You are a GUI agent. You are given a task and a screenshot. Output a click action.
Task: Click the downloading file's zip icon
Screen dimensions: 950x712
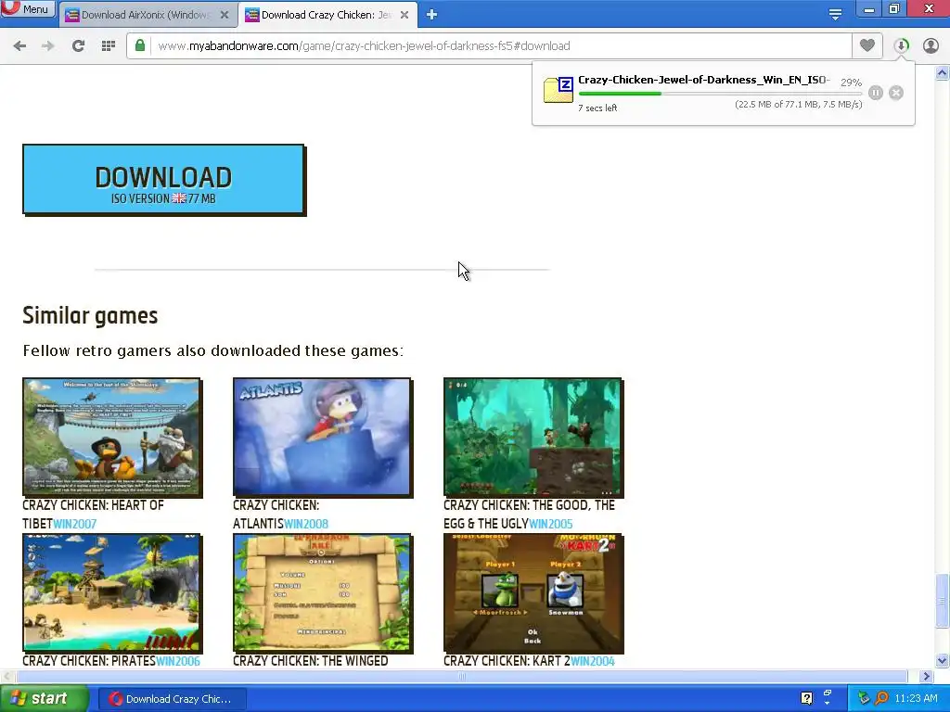pyautogui.click(x=558, y=90)
